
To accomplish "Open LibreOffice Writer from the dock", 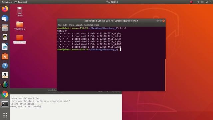I will tap(5, 47).
